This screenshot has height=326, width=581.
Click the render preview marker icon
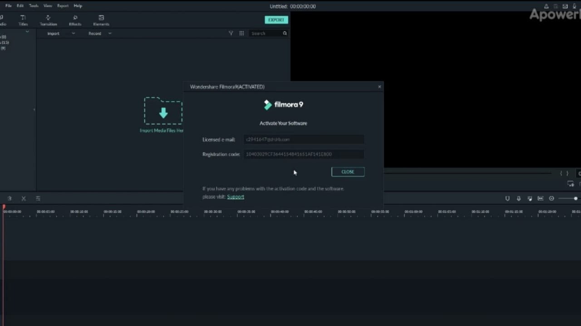[x=507, y=198]
